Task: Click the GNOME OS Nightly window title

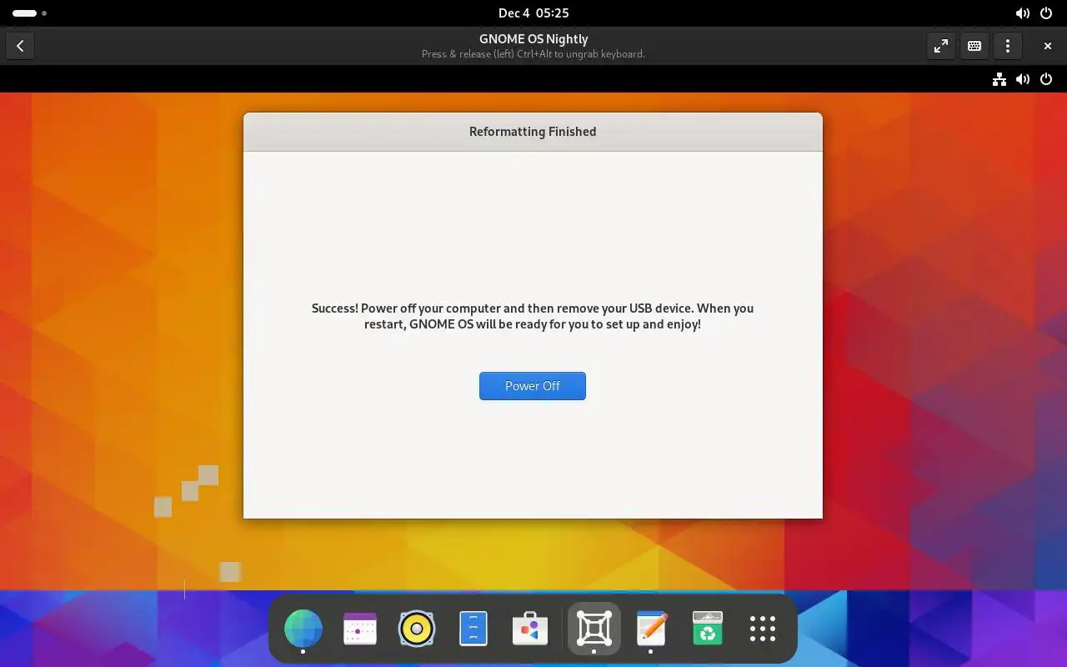Action: click(533, 39)
